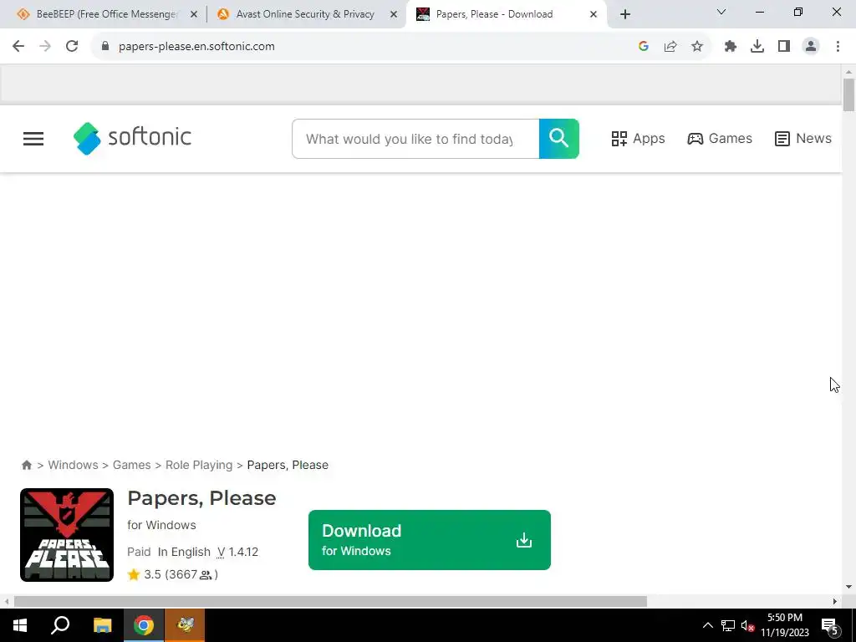Image resolution: width=856 pixels, height=642 pixels.
Task: Go to Role Playing breadcrumb link
Action: click(199, 465)
